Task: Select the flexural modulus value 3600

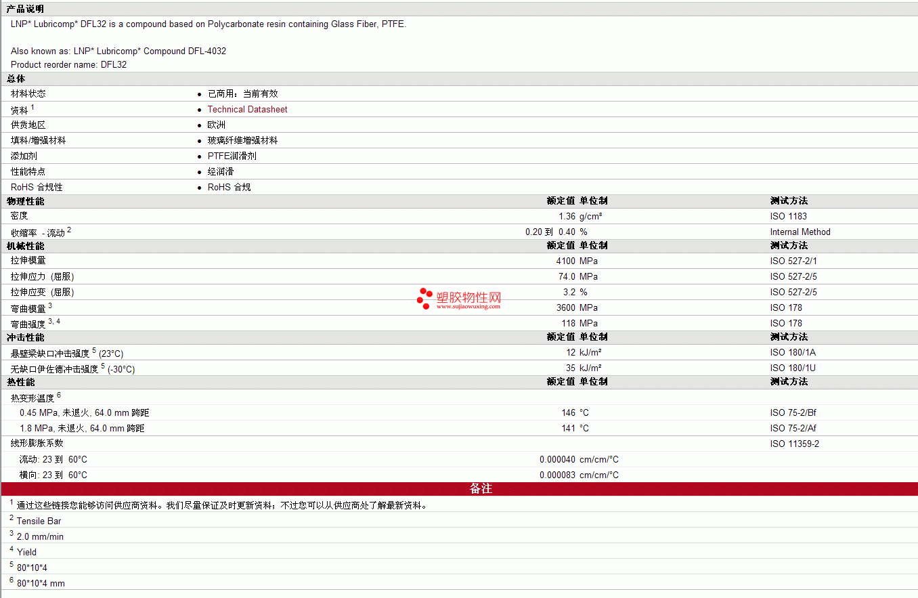Action: coord(566,307)
